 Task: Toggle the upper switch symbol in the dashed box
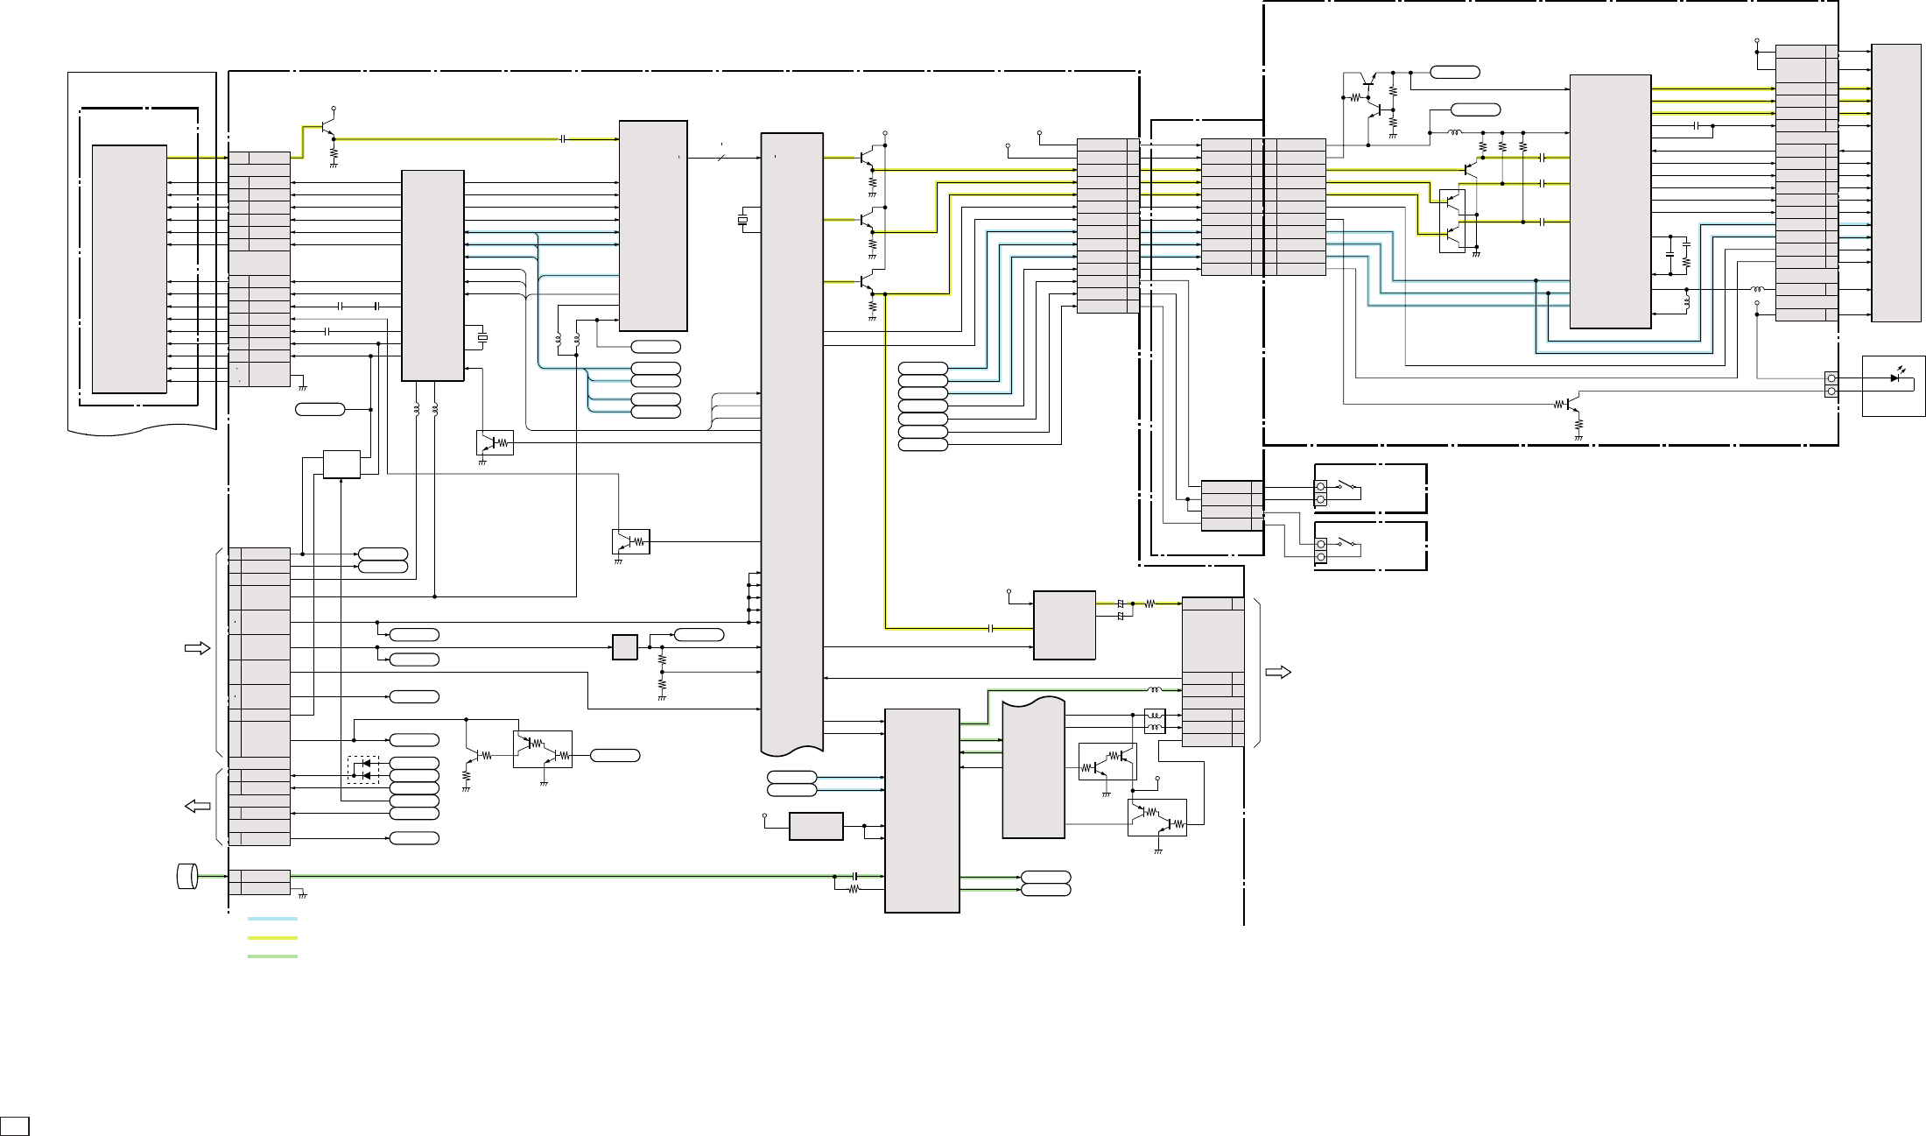[x=1348, y=486]
